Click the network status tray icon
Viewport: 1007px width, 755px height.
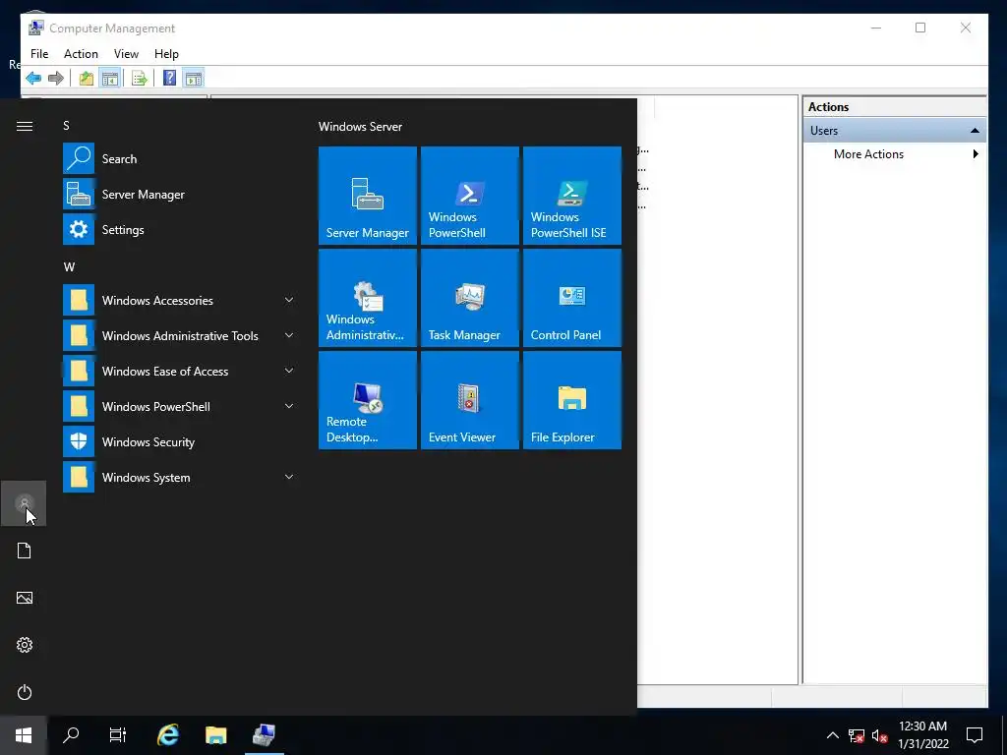point(857,735)
